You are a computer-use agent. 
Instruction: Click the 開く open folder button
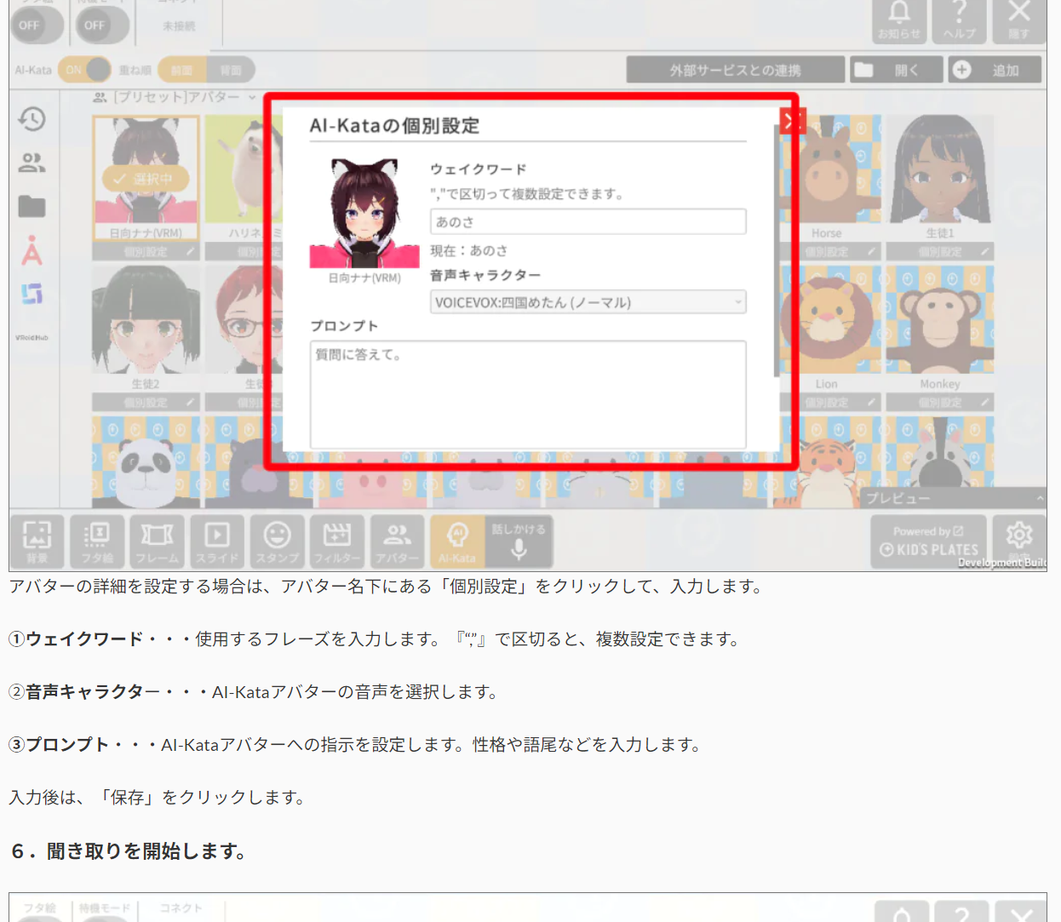[x=897, y=70]
